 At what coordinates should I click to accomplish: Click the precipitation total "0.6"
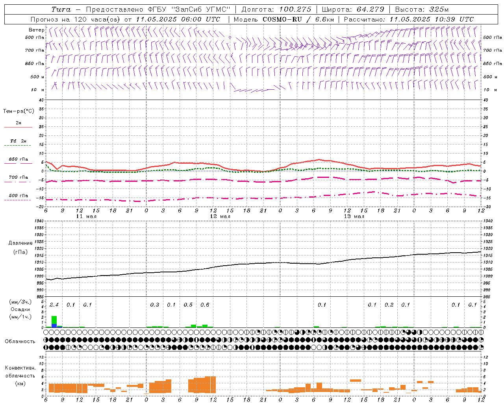205,305
